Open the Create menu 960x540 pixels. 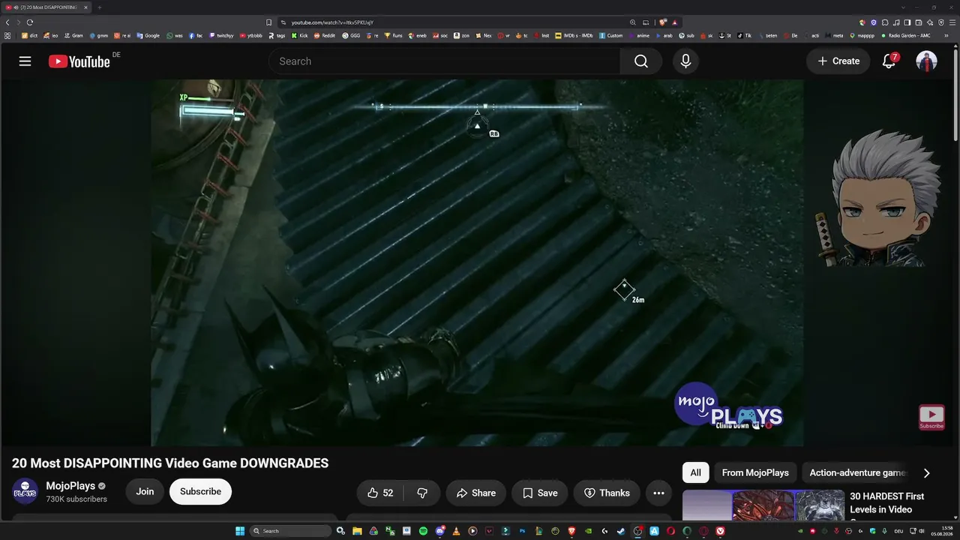(x=838, y=61)
